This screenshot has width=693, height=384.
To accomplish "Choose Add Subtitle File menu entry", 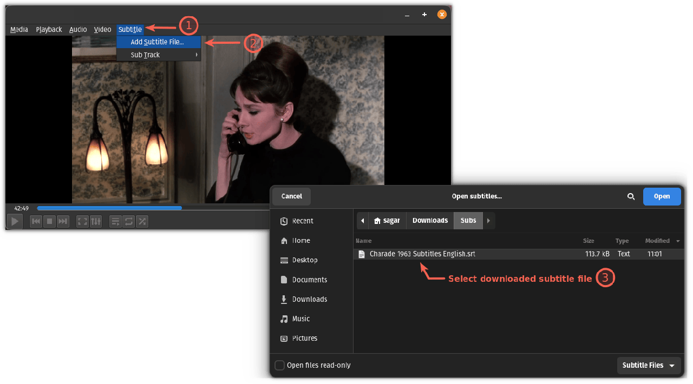I will (158, 42).
